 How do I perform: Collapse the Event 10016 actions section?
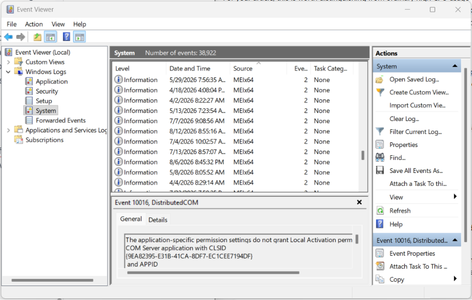point(455,240)
